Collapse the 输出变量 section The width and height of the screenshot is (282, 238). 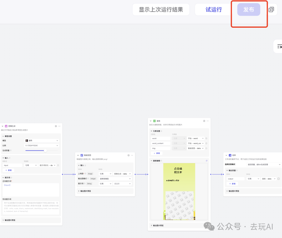coord(227,171)
